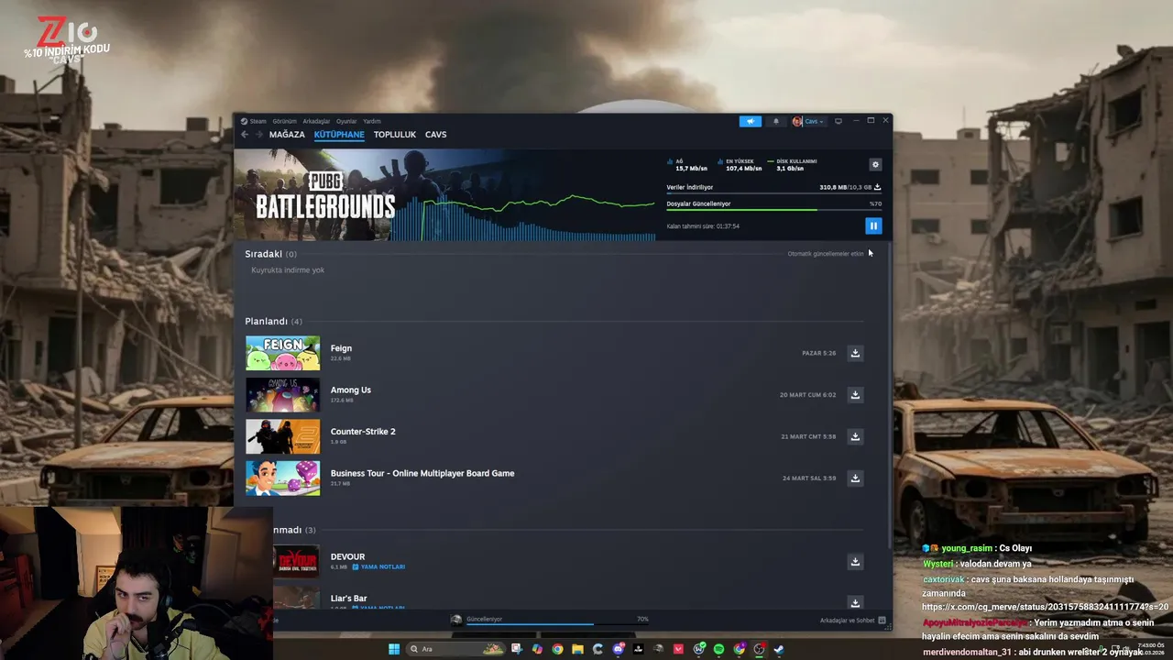Open the Feign game thumbnail
The height and width of the screenshot is (660, 1173).
283,353
